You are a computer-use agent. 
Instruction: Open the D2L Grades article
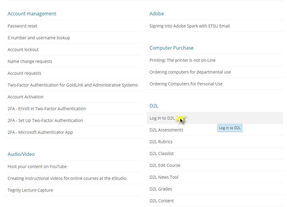[x=160, y=189]
